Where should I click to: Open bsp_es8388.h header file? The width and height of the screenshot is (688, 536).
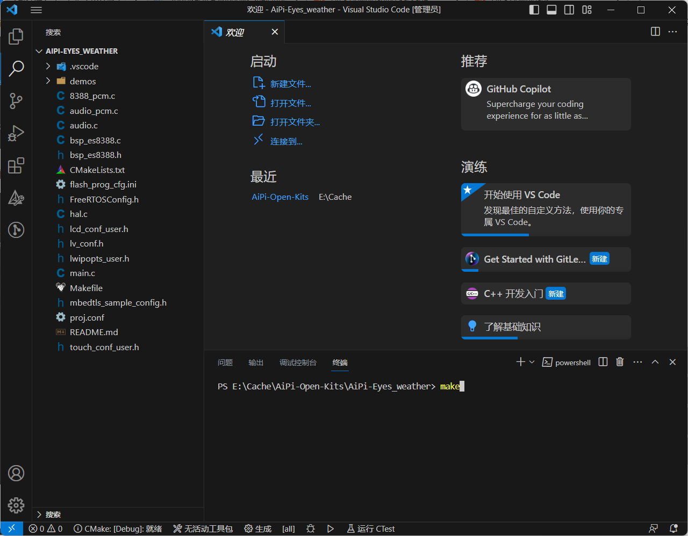click(118, 155)
